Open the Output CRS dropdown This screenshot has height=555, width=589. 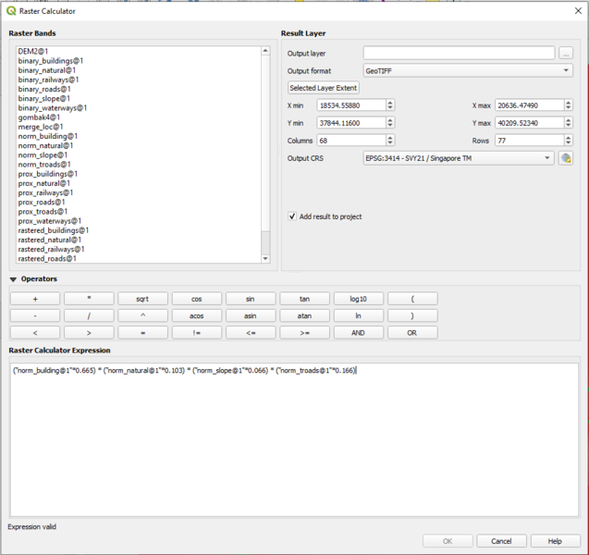pyautogui.click(x=459, y=158)
